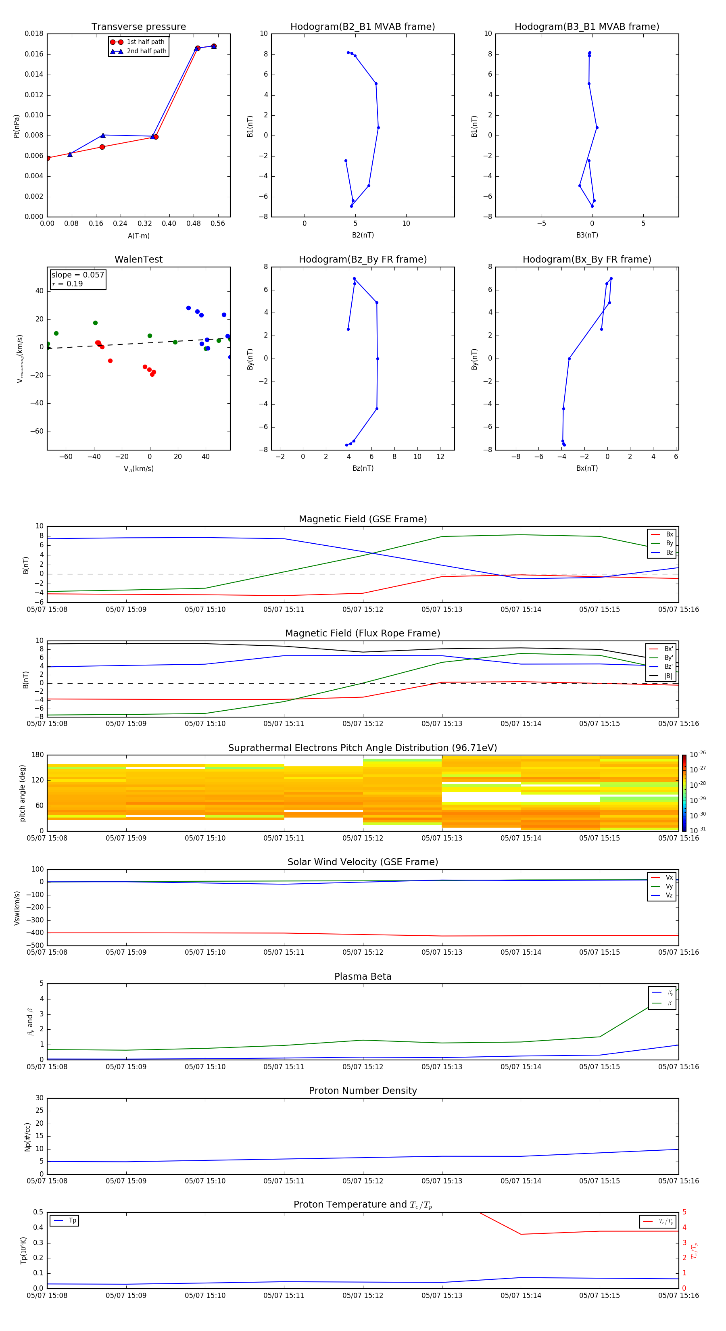Image resolution: width=726 pixels, height=1331 pixels.
Task: Click the 'A(T·m)' x-axis label
Action: pos(138,236)
